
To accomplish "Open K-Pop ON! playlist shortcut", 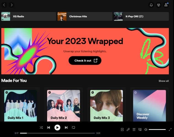I will tap(141, 16).
